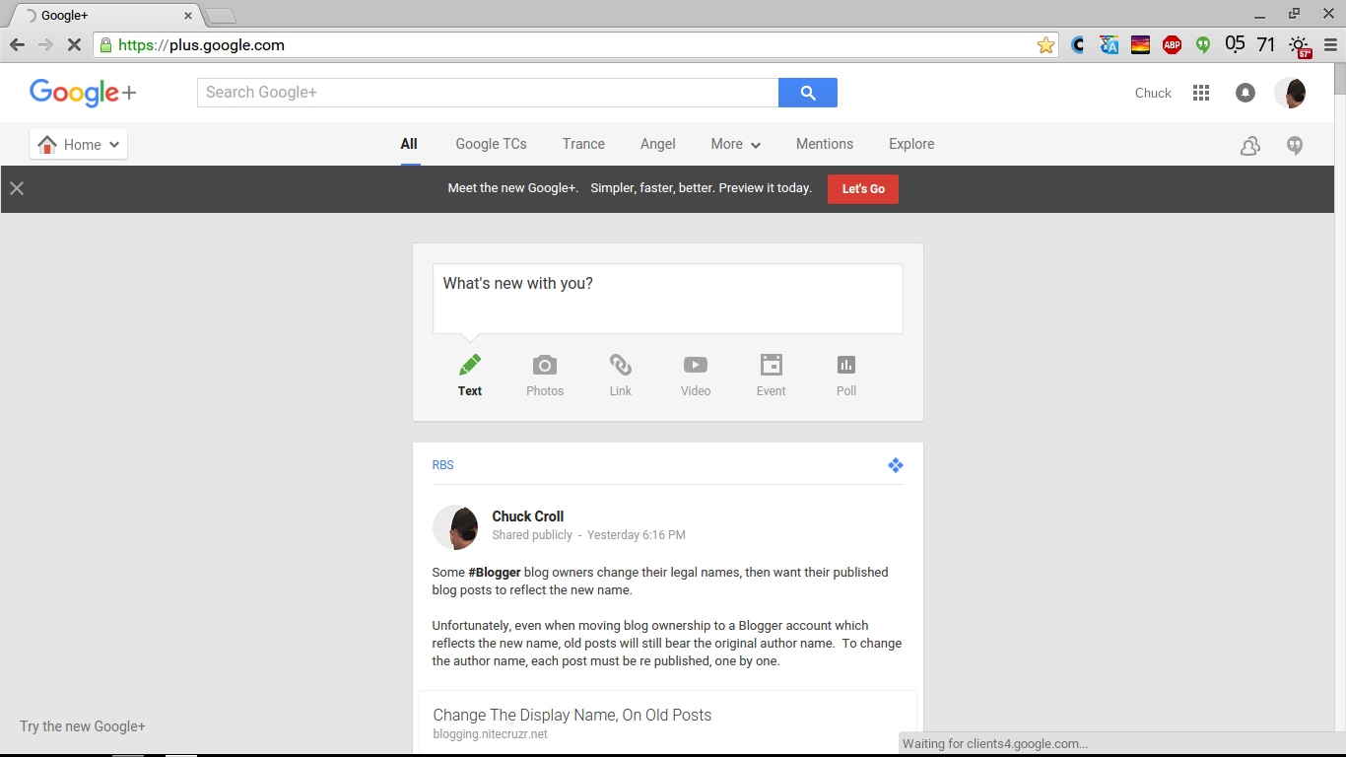Open the people/circles icon in nav bar
The width and height of the screenshot is (1346, 757).
coord(1250,146)
